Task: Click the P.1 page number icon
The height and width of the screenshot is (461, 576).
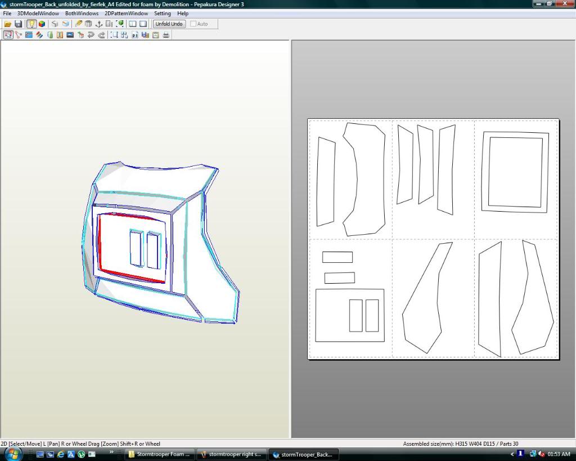Action: [x=135, y=35]
